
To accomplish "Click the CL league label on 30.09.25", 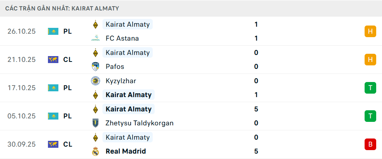I will pyautogui.click(x=68, y=144).
